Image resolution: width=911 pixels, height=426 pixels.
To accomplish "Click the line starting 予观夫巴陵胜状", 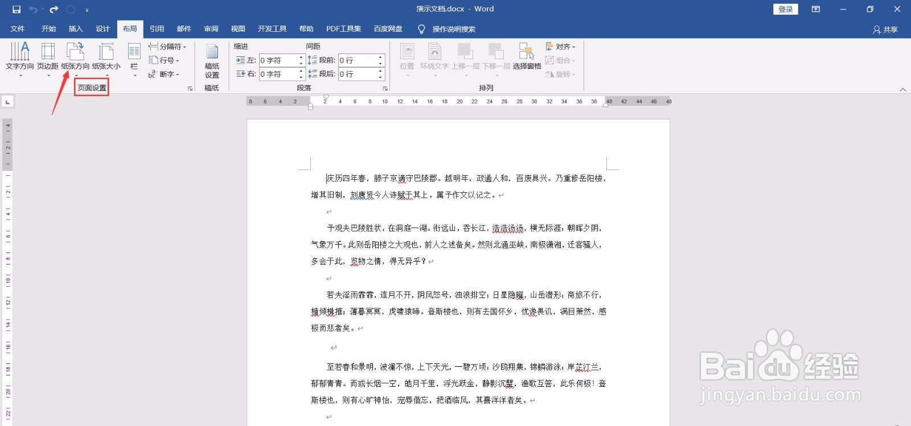I will 465,228.
